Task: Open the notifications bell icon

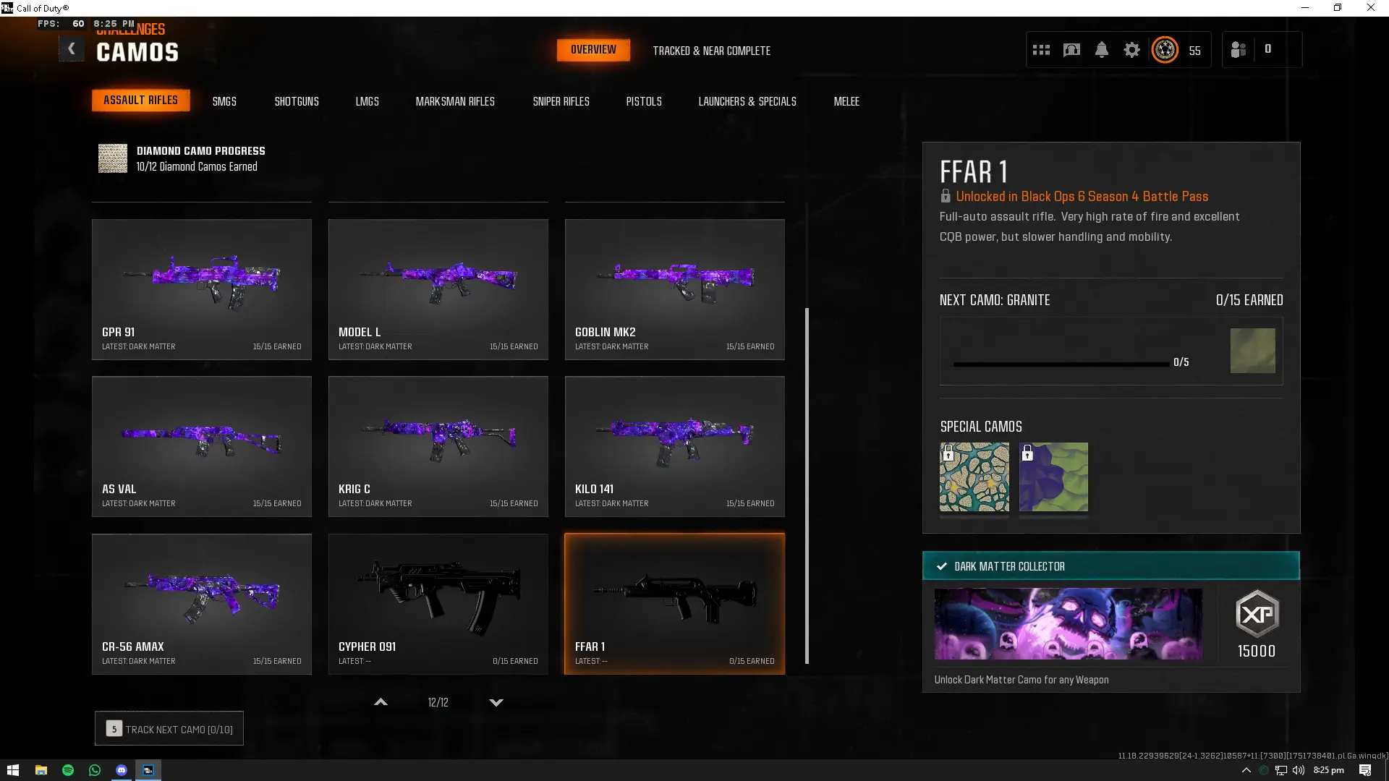Action: pyautogui.click(x=1101, y=50)
